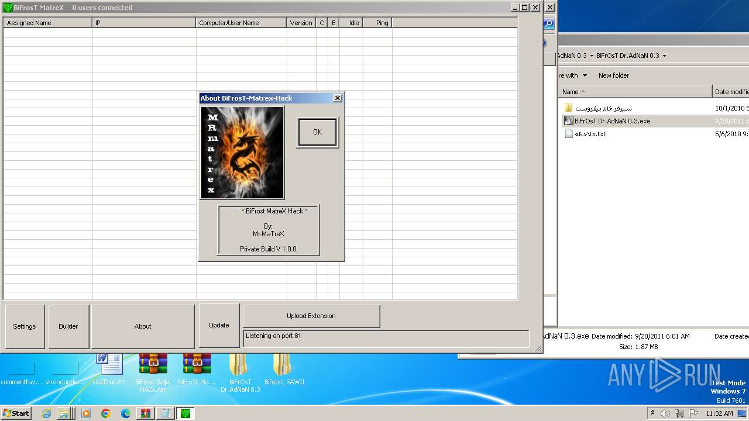The width and height of the screenshot is (749, 421).
Task: Click the Ping column header
Action: tap(377, 23)
